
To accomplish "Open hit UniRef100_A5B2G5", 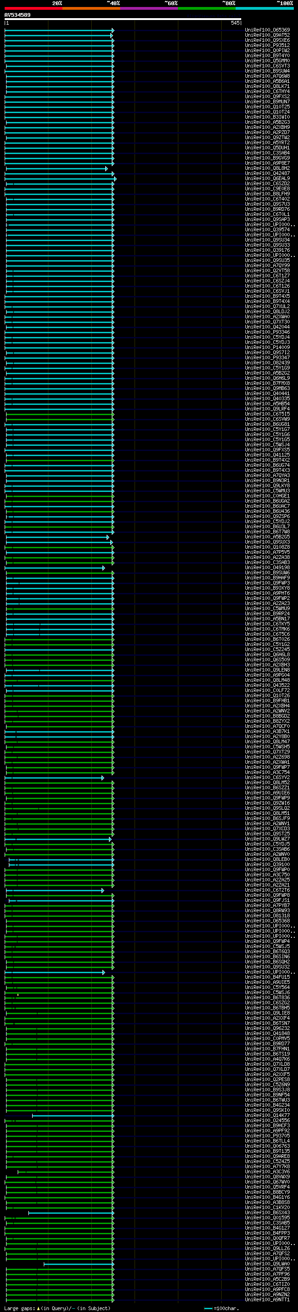I will (x=267, y=537).
